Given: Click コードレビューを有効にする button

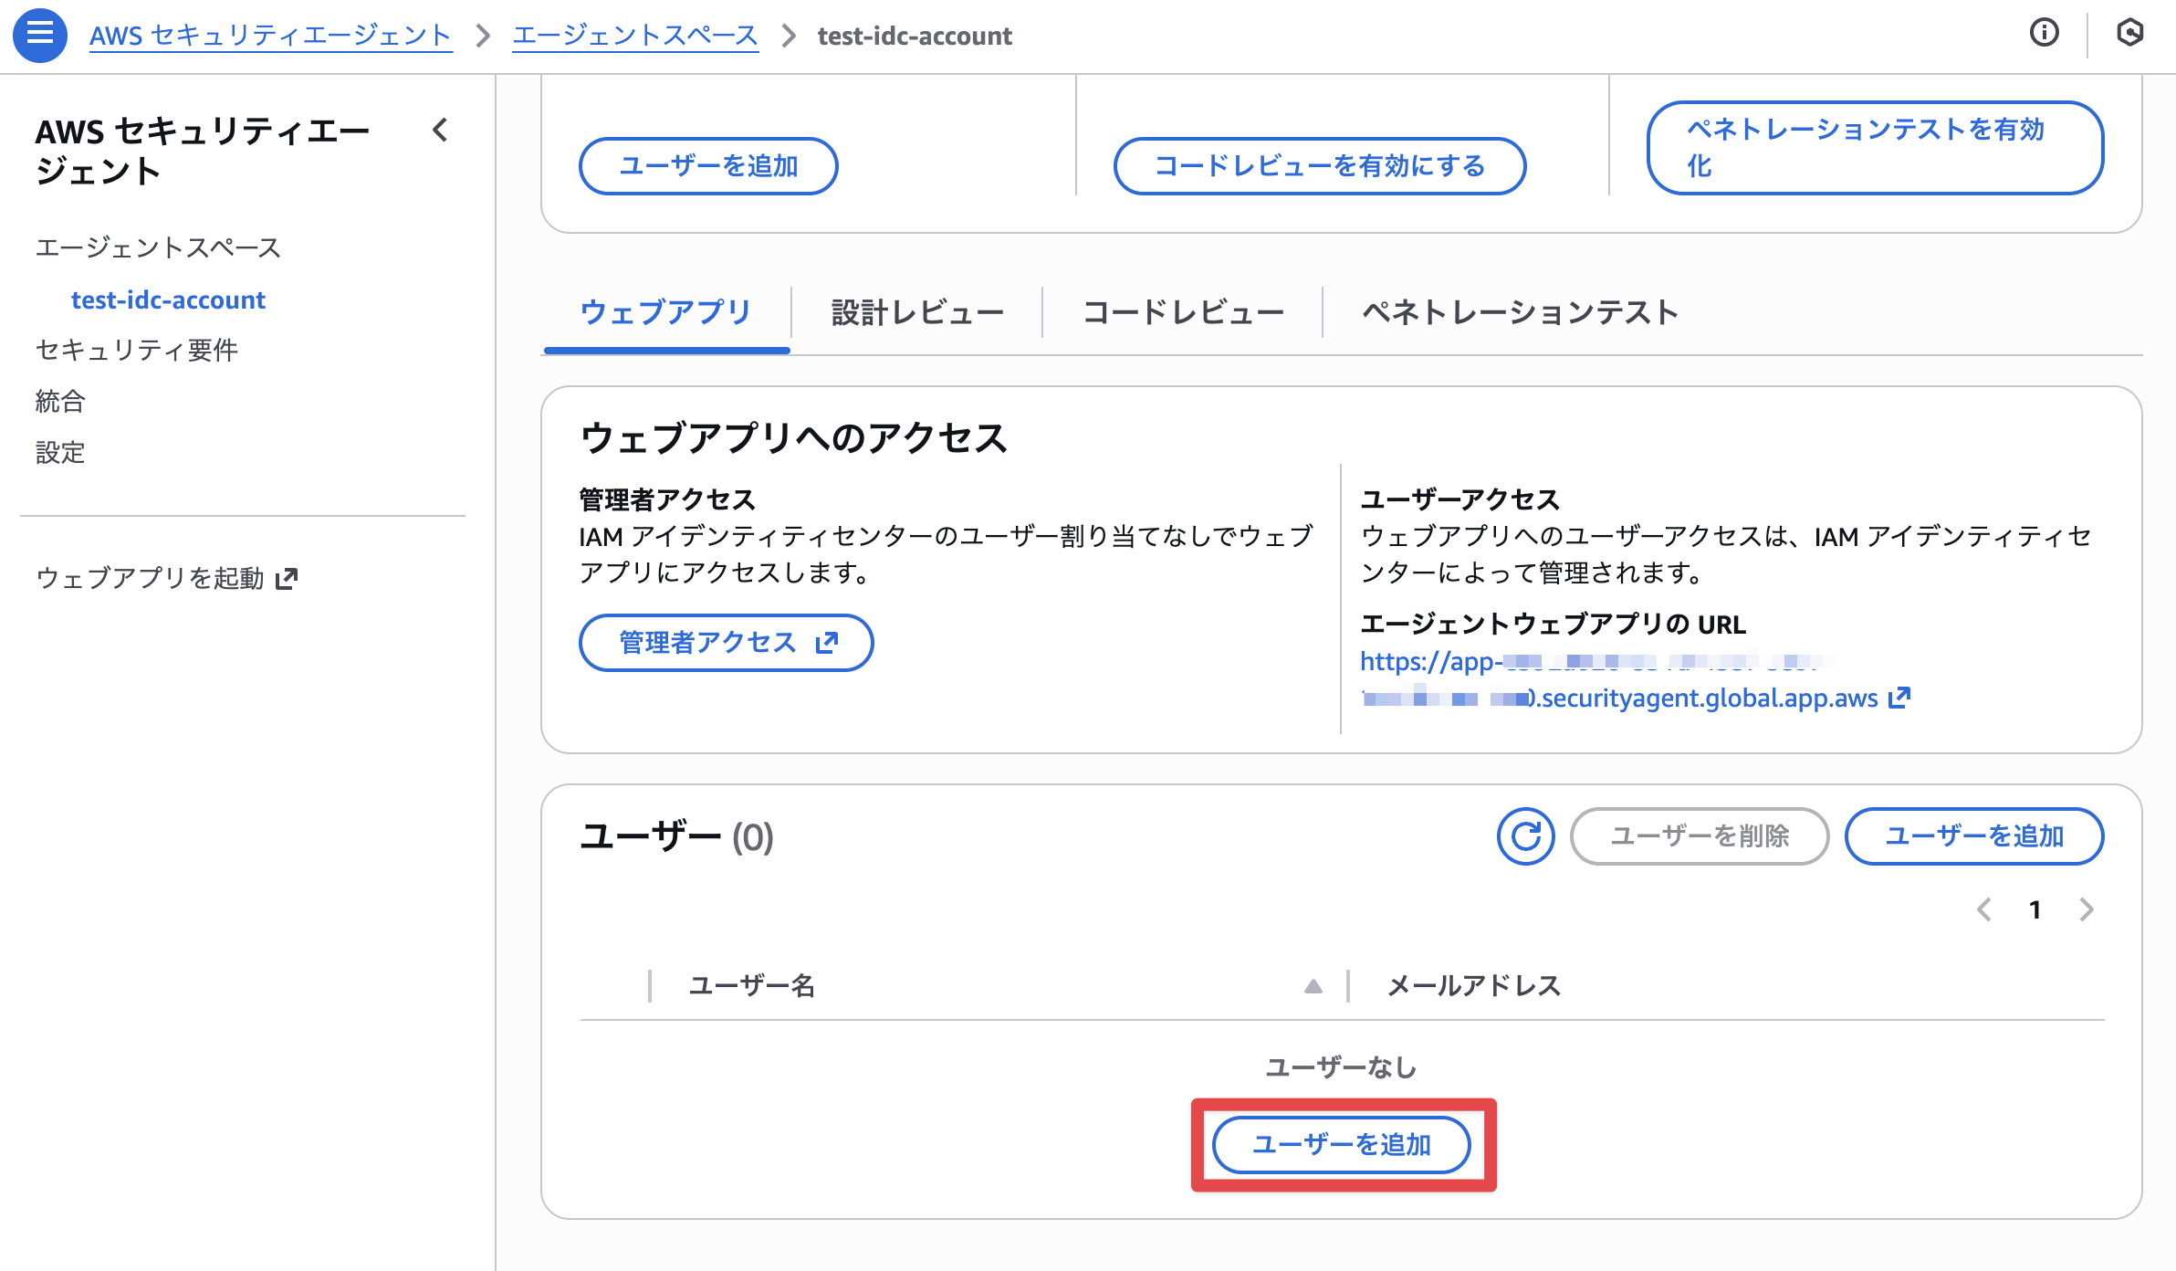Looking at the screenshot, I should [x=1319, y=166].
